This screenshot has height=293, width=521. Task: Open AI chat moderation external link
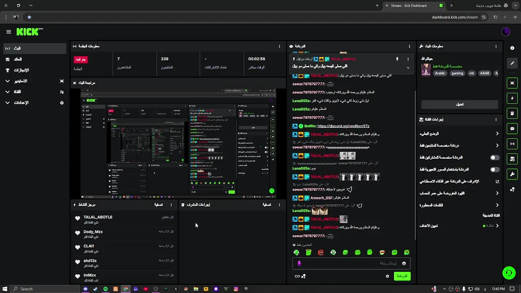pyautogui.click(x=497, y=181)
